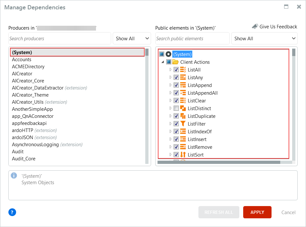Click the ListClear action icon

(x=184, y=100)
